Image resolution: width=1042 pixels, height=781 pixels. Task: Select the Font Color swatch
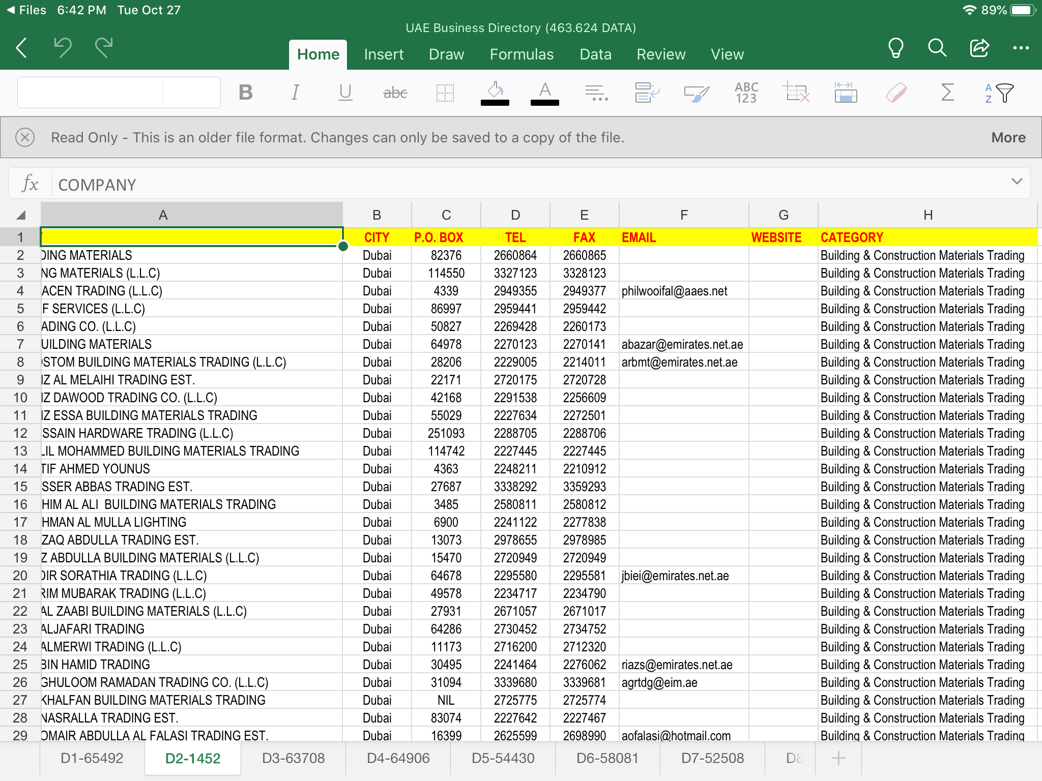coord(544,93)
